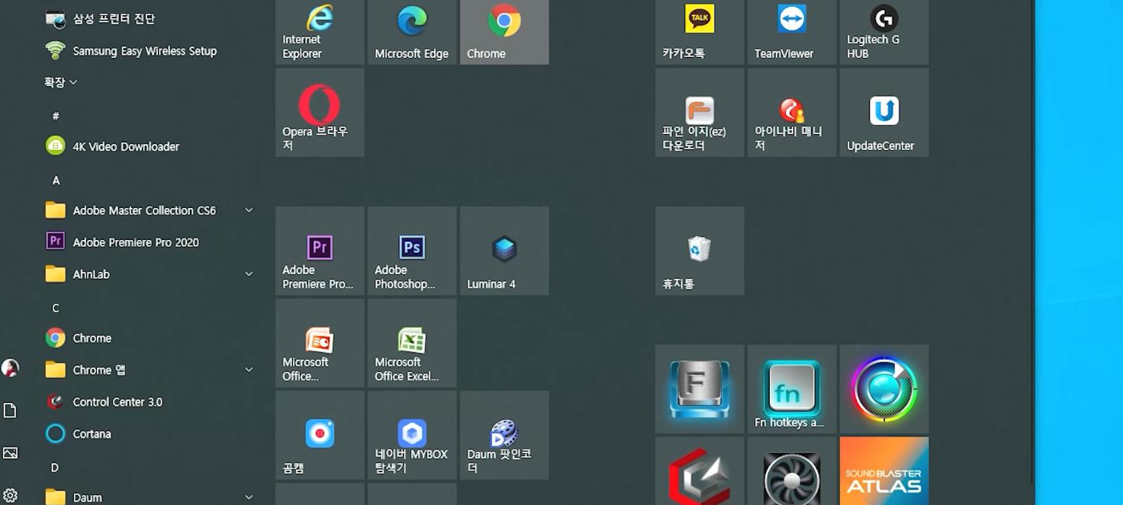Launch the Luminar 4 tile
The width and height of the screenshot is (1123, 505).
(x=504, y=251)
